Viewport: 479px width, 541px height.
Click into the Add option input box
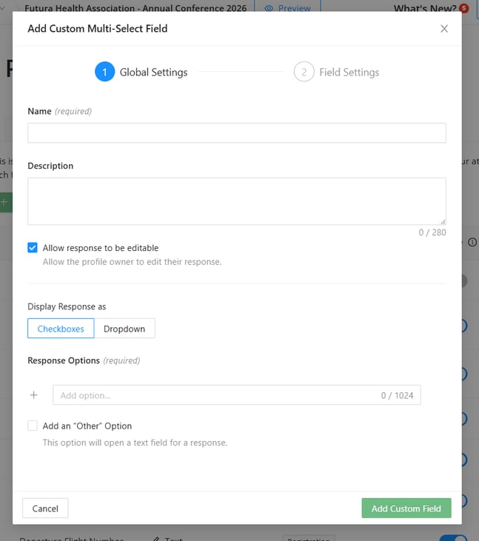[215, 395]
